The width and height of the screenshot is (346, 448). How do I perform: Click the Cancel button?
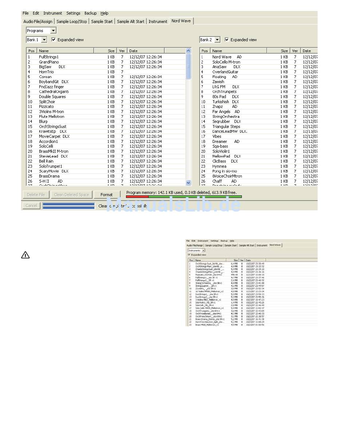click(31, 206)
